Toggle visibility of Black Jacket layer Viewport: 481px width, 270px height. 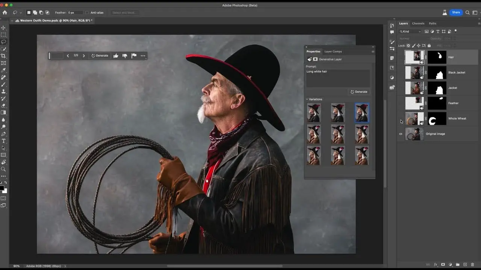pos(401,73)
